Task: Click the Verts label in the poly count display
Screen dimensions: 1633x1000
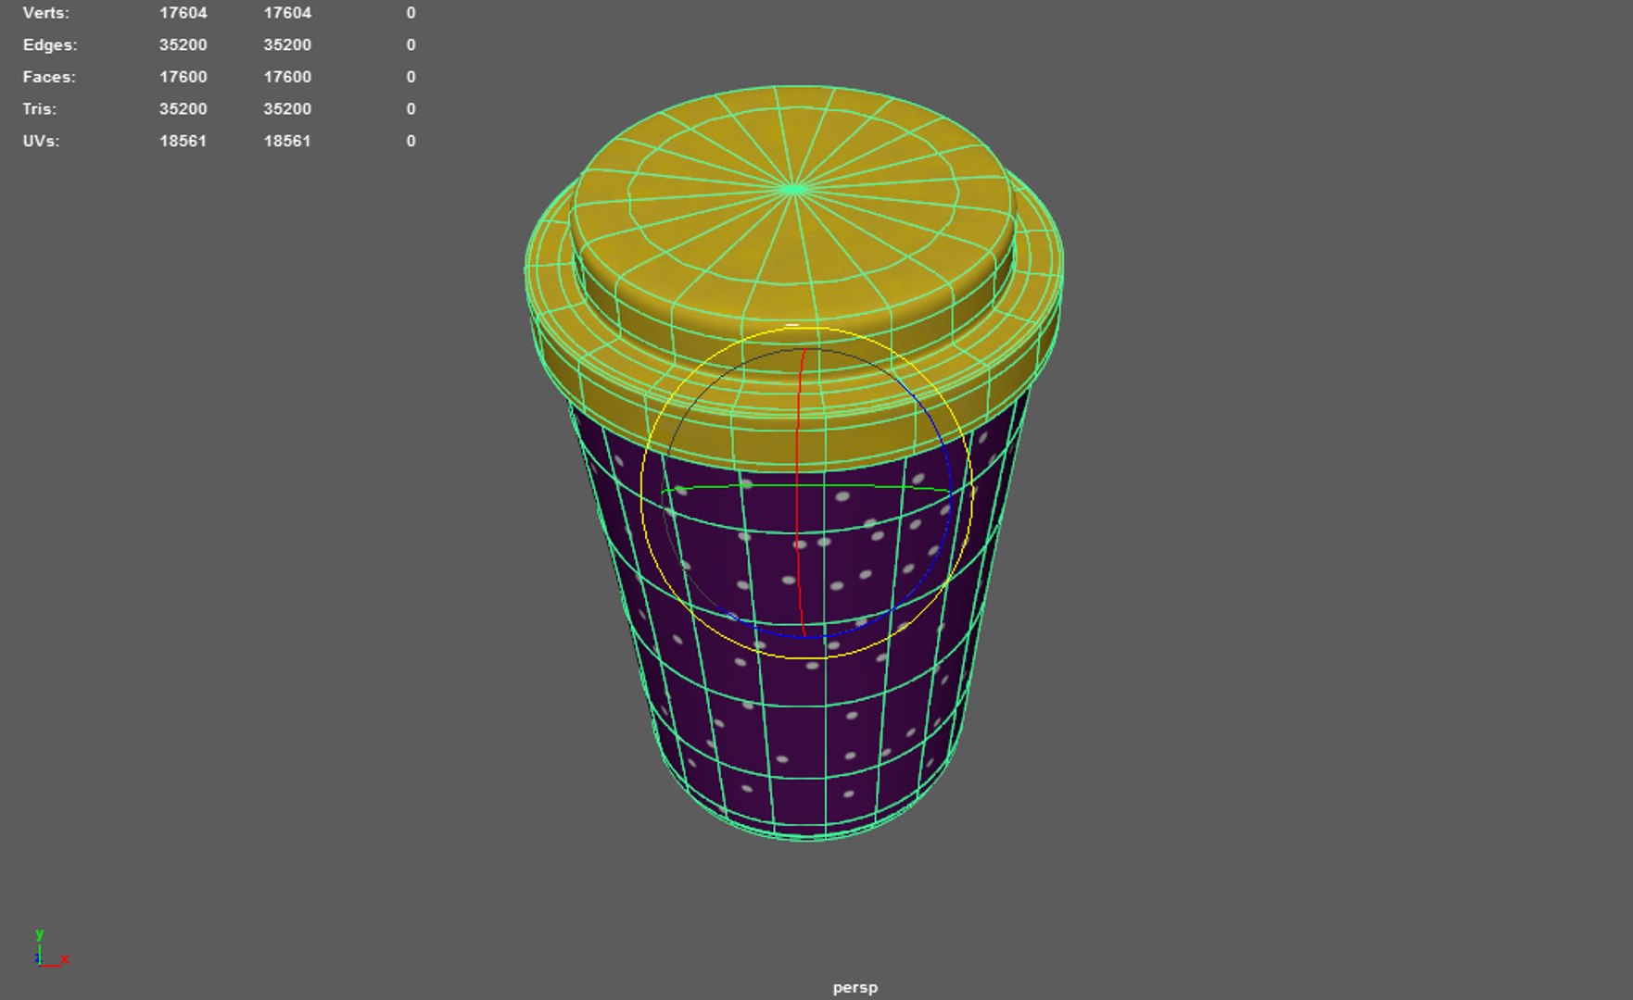Action: coord(45,13)
